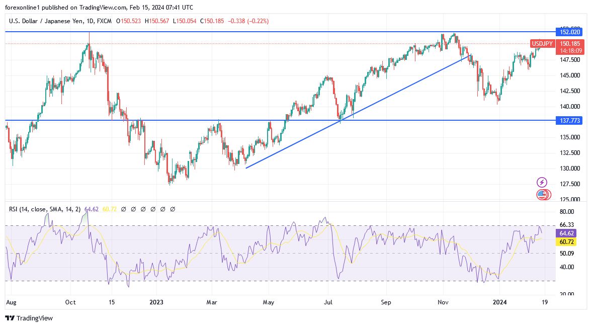Click the blue 137.773 price label
The height and width of the screenshot is (327, 592).
(569, 120)
